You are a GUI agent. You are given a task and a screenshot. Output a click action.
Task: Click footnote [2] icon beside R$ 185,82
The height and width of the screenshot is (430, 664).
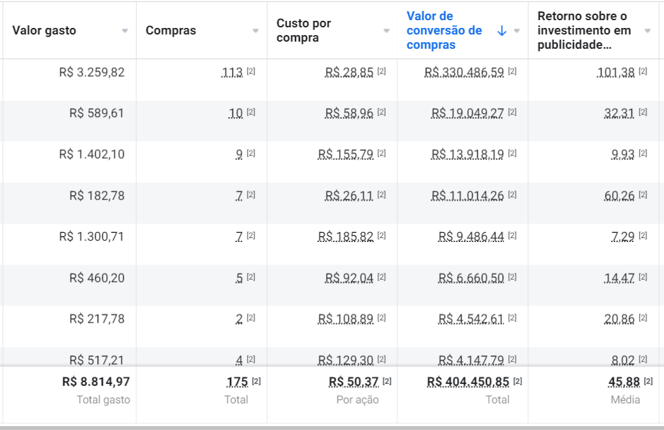pyautogui.click(x=381, y=236)
